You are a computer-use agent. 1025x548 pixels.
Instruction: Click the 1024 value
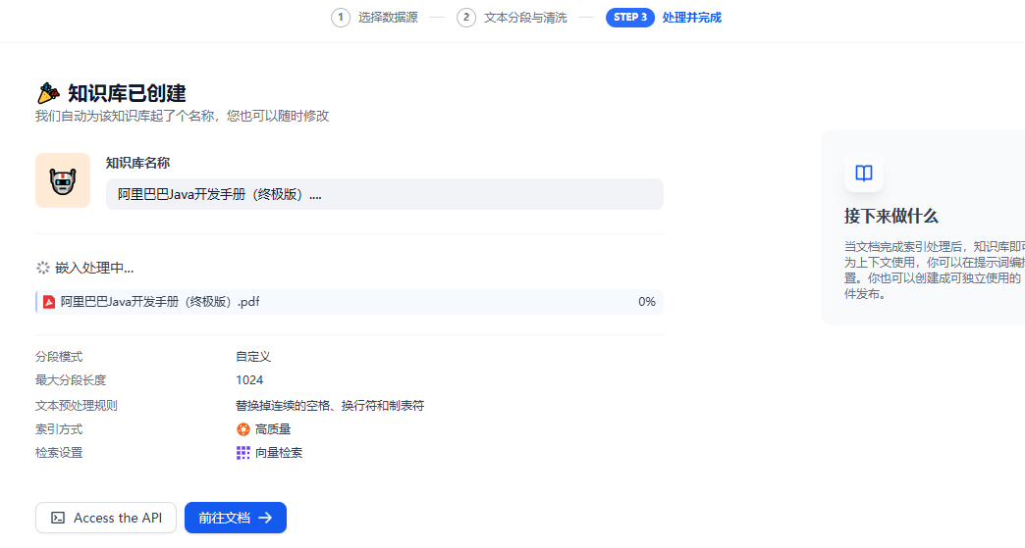[x=249, y=380]
